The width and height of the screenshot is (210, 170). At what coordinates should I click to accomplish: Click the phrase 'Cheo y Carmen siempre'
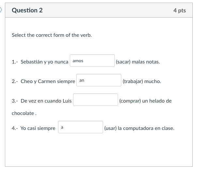coord(48,81)
